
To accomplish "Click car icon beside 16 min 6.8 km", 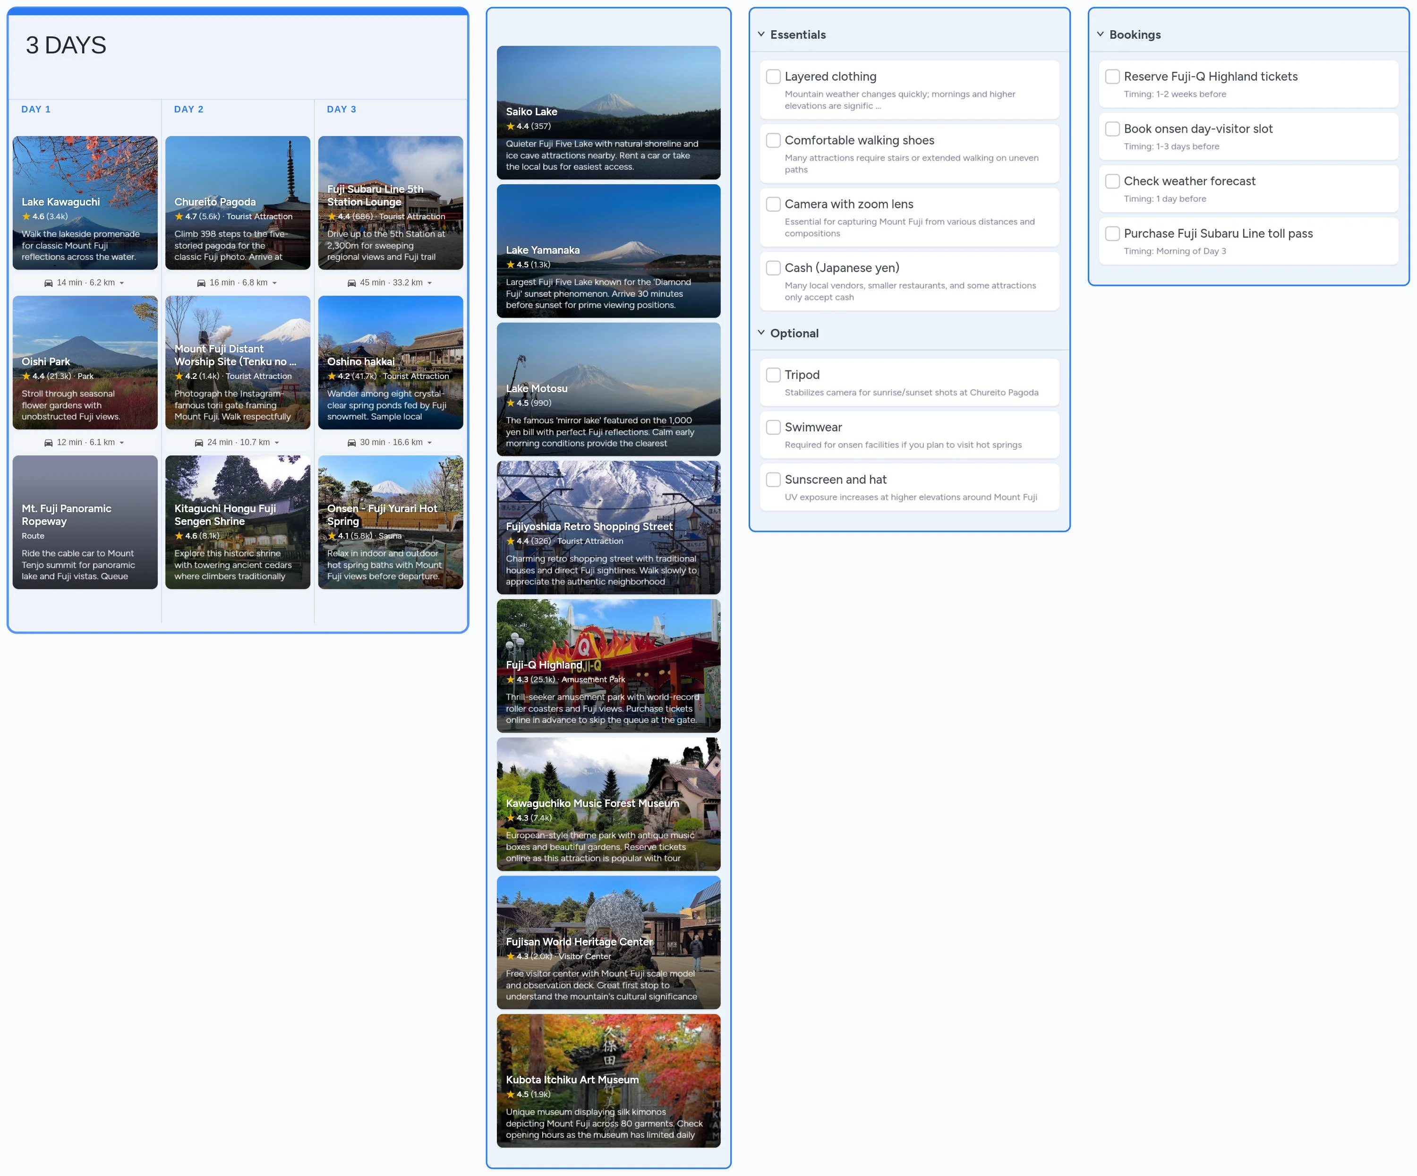I will [x=201, y=283].
